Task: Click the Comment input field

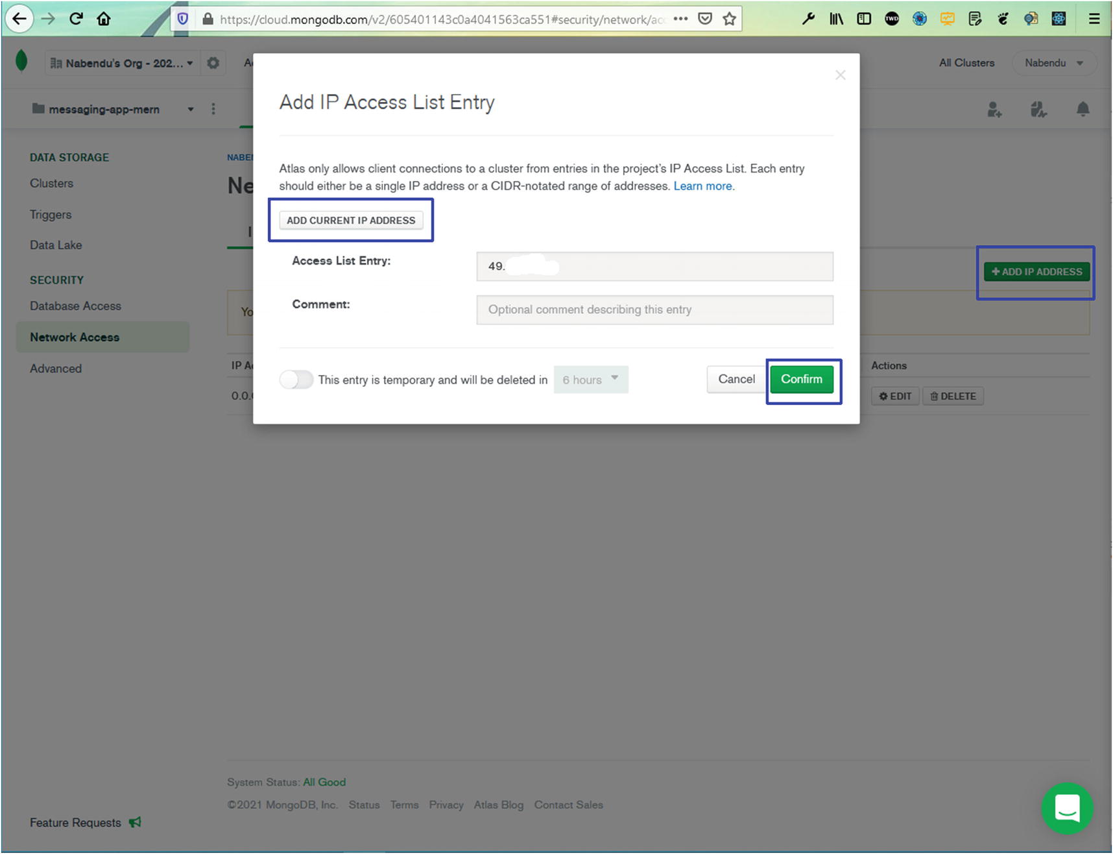Action: [x=654, y=310]
